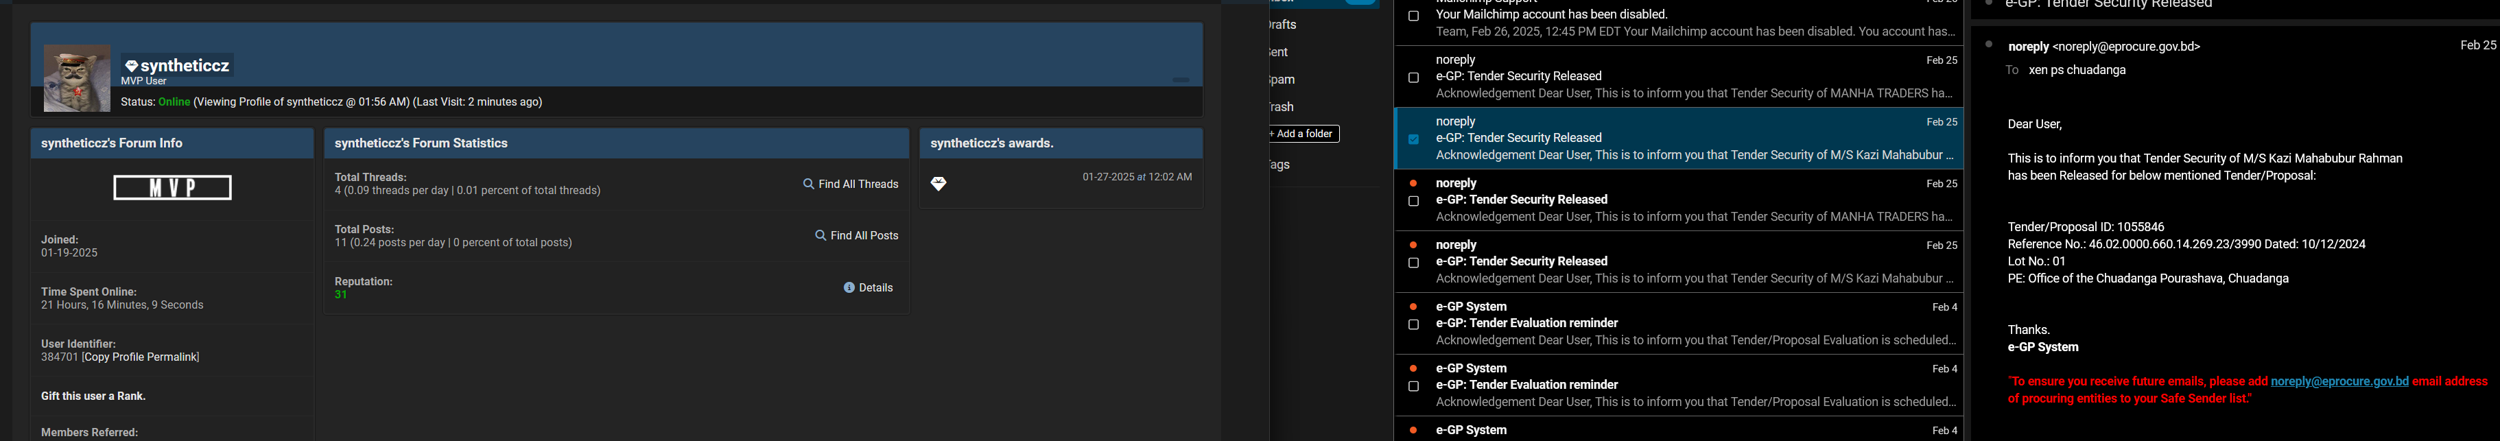The height and width of the screenshot is (441, 2500).
Task: Open the Find All Threads link
Action: (x=858, y=184)
